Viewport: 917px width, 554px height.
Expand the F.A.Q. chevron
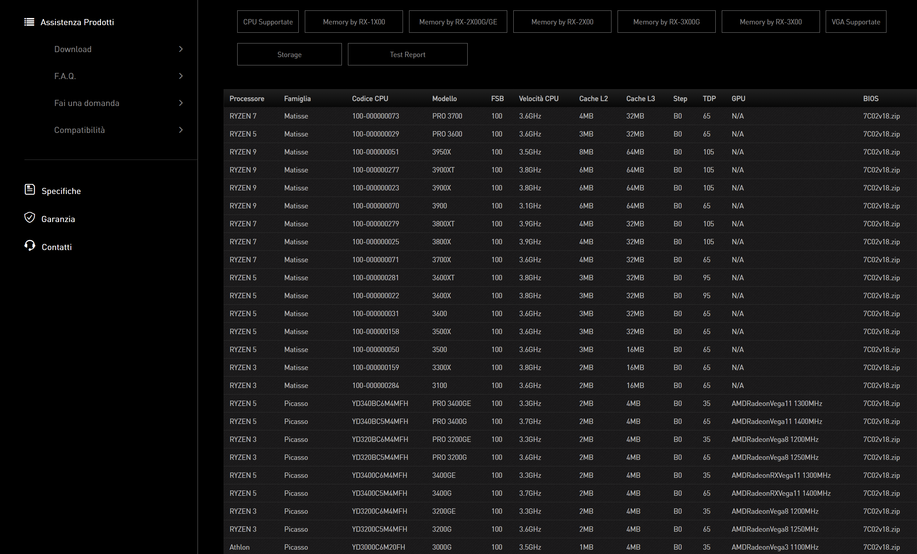[x=181, y=76]
